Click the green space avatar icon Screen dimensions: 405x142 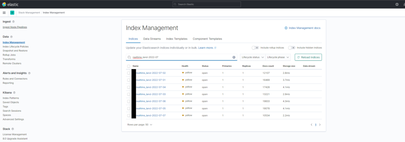12,13
